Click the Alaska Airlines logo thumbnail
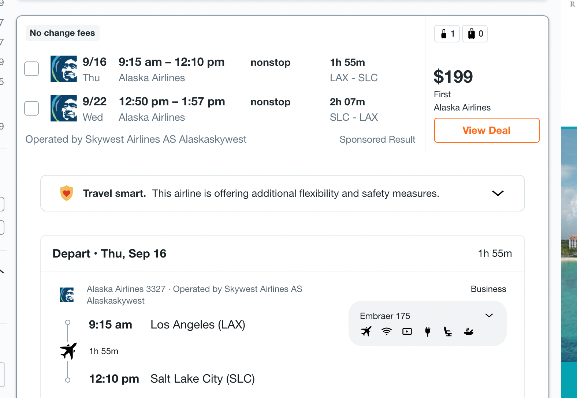The height and width of the screenshot is (398, 577). [64, 69]
